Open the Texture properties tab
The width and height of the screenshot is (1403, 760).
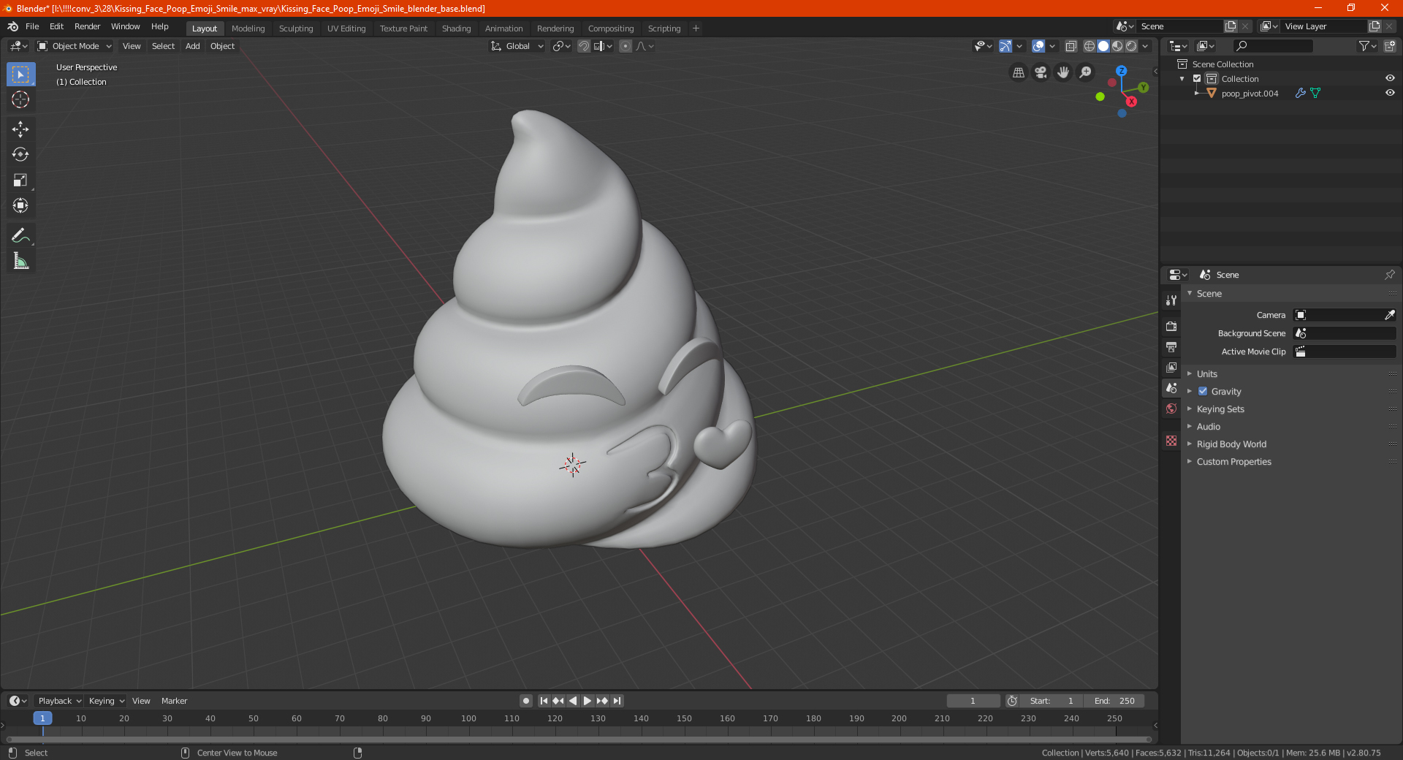click(1171, 441)
